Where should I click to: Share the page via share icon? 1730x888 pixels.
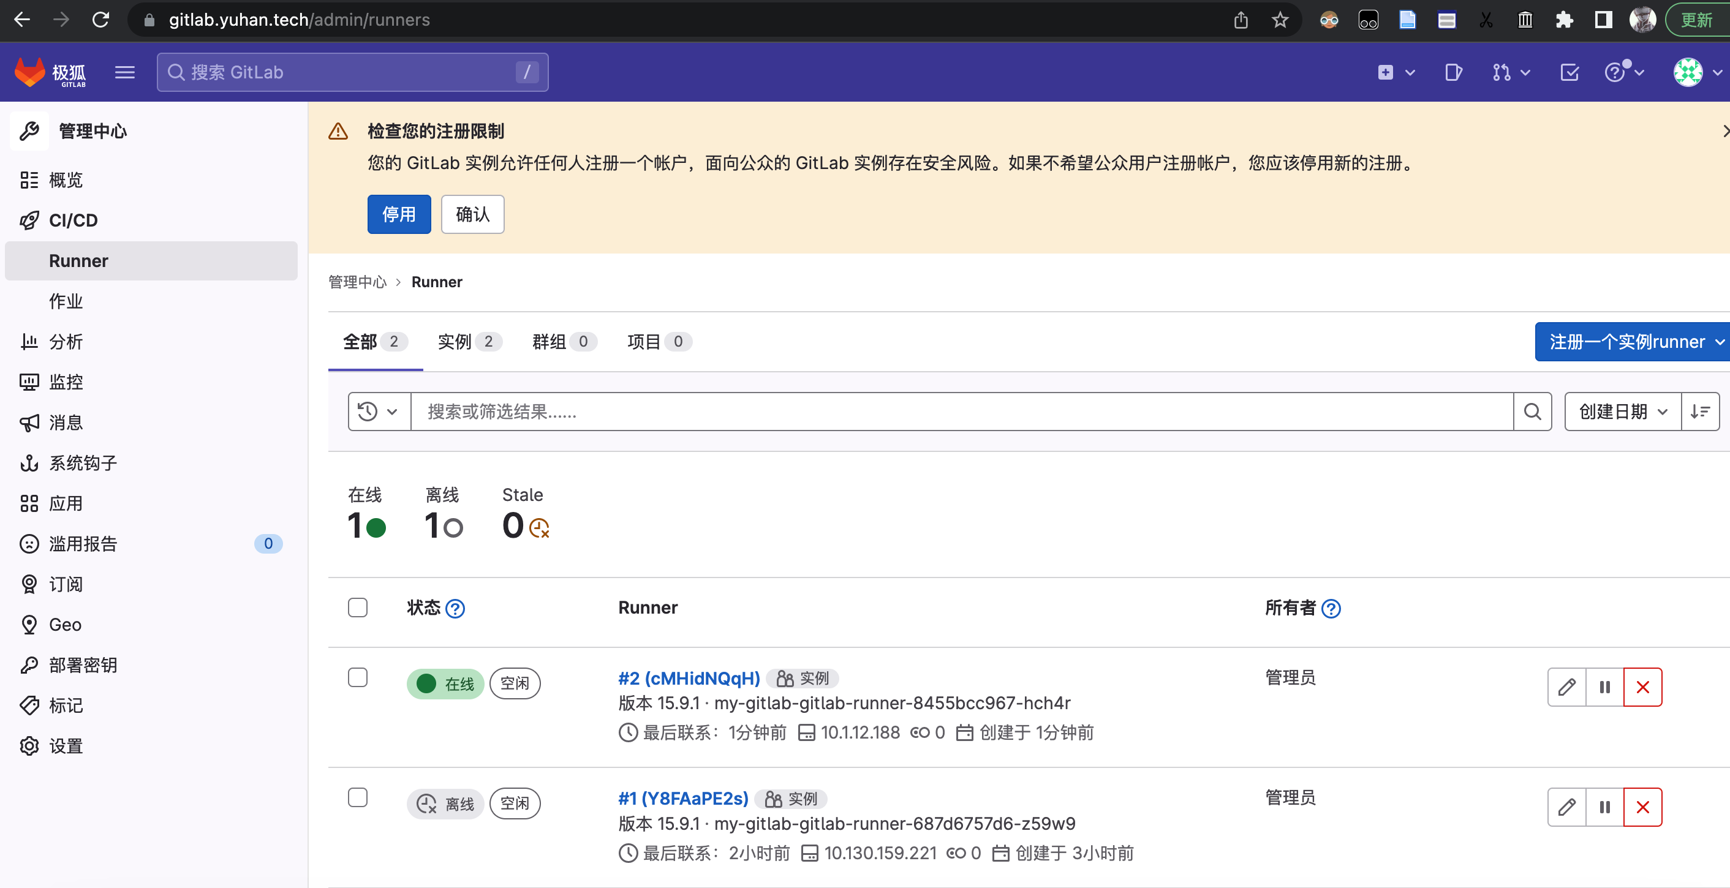tap(1241, 20)
